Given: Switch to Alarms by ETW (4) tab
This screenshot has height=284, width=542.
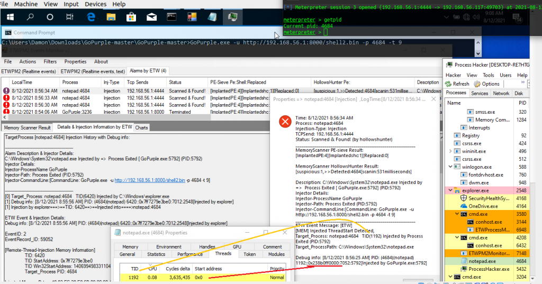Looking at the screenshot, I should tap(148, 71).
